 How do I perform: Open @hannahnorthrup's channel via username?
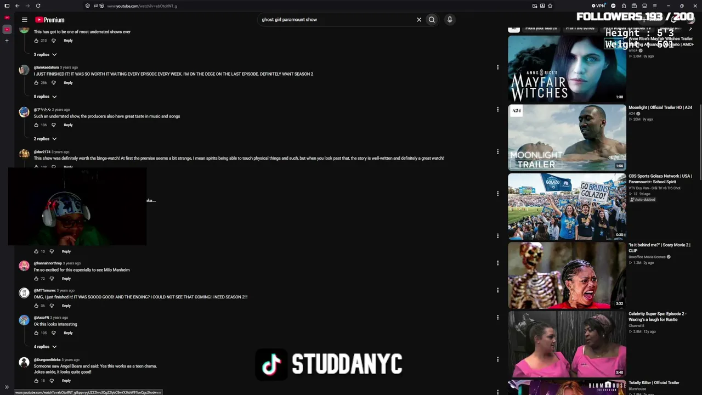(48, 263)
